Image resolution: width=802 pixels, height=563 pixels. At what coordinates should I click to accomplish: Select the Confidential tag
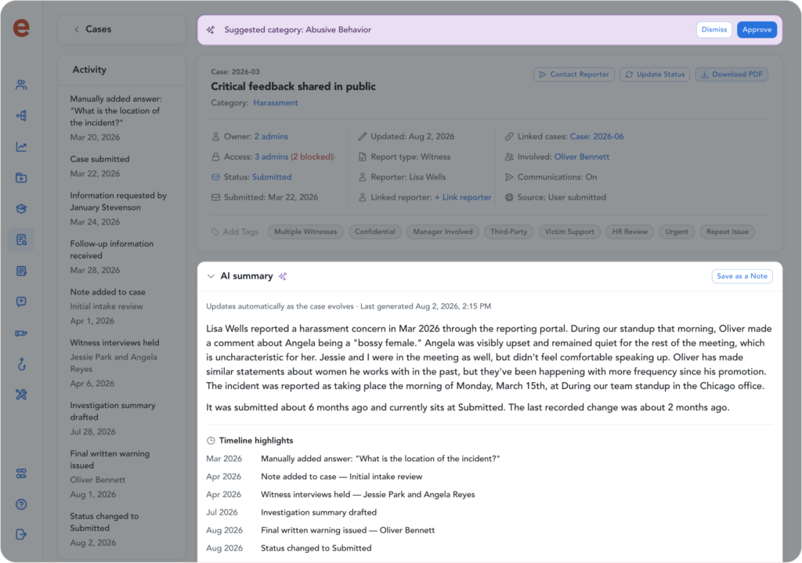[x=375, y=232]
